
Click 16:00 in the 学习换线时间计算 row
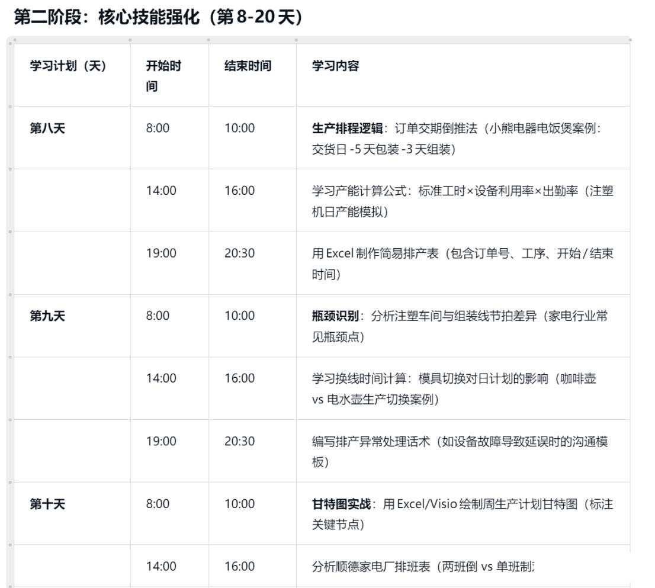click(x=239, y=378)
